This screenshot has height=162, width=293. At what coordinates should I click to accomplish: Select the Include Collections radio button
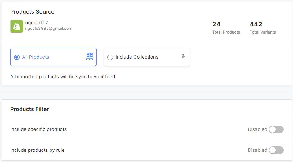(x=110, y=57)
